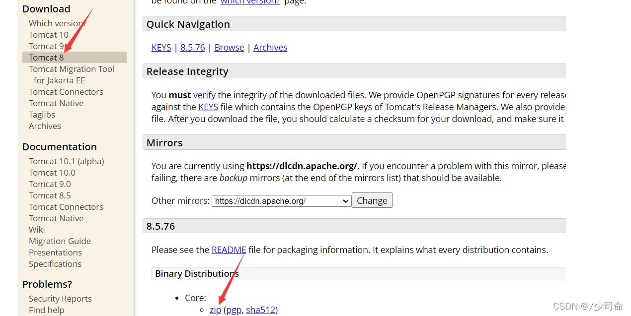Open Archives in Download sidebar
This screenshot has width=631, height=316.
45,126
